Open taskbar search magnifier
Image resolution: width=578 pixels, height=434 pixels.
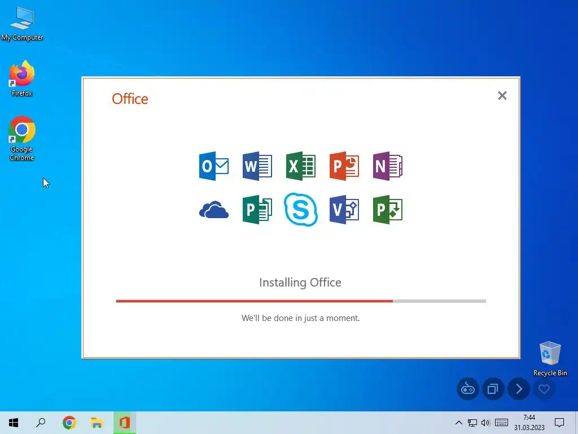pyautogui.click(x=41, y=423)
